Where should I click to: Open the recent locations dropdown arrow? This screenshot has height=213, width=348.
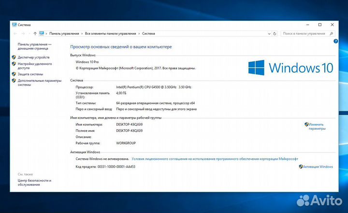pyautogui.click(x=29, y=33)
